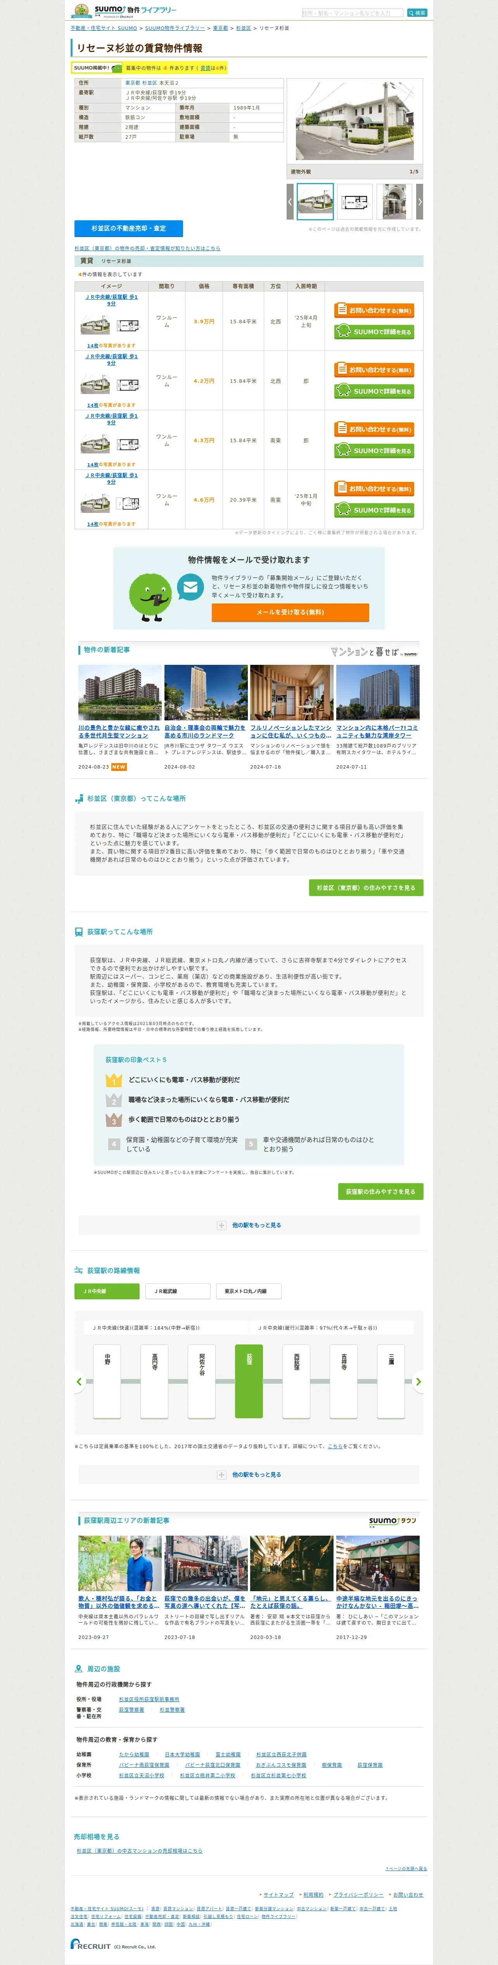Open 杉並区 breadcrumb link
Image resolution: width=498 pixels, height=1965 pixels.
coord(244,28)
